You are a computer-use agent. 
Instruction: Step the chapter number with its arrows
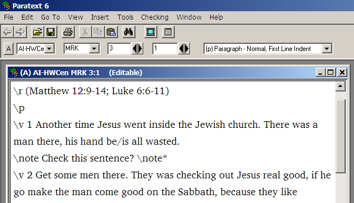click(x=137, y=49)
